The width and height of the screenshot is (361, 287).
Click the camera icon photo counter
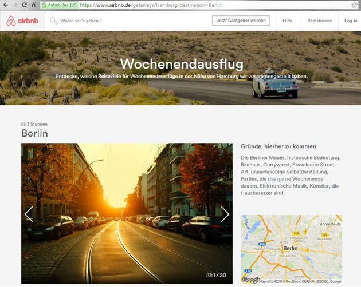click(x=216, y=276)
